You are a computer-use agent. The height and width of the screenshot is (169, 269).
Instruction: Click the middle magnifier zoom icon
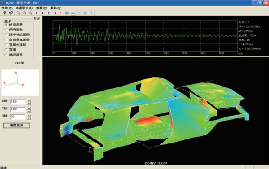tap(24, 13)
